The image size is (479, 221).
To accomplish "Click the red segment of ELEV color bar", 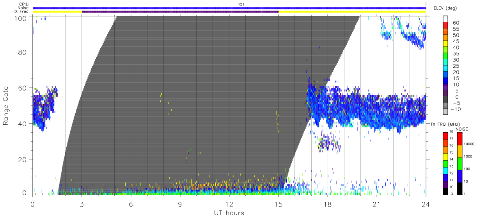I will [x=445, y=25].
